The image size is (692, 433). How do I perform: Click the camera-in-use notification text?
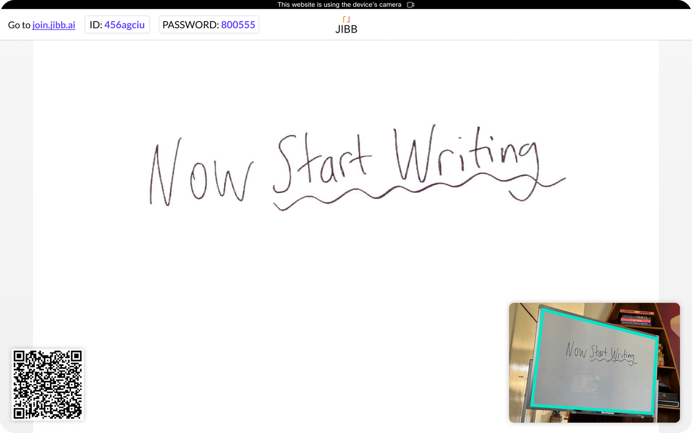339,5
